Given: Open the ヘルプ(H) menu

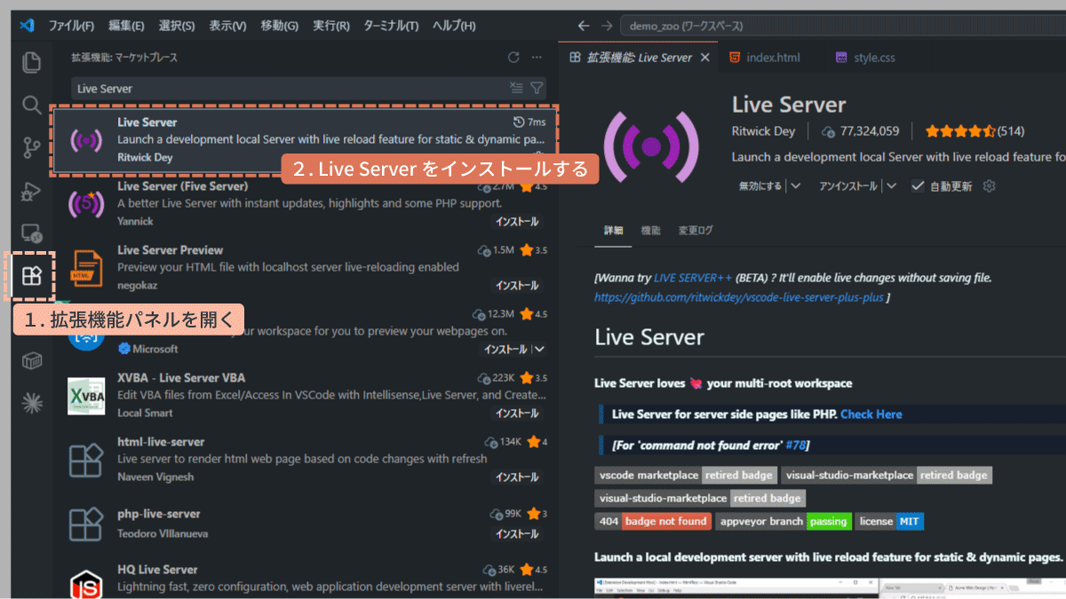Looking at the screenshot, I should click(x=453, y=26).
